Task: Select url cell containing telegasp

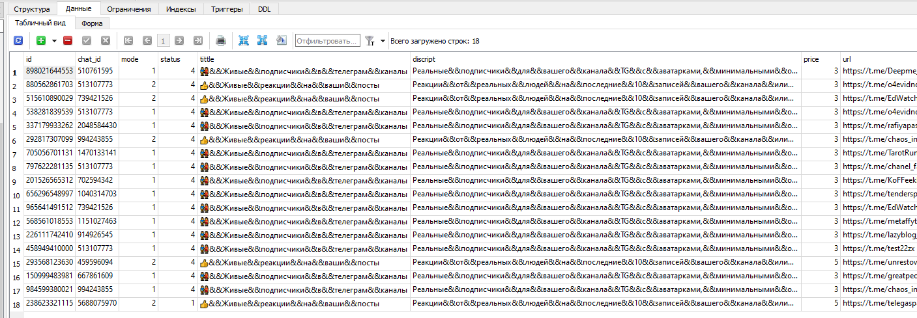Action: (x=879, y=303)
